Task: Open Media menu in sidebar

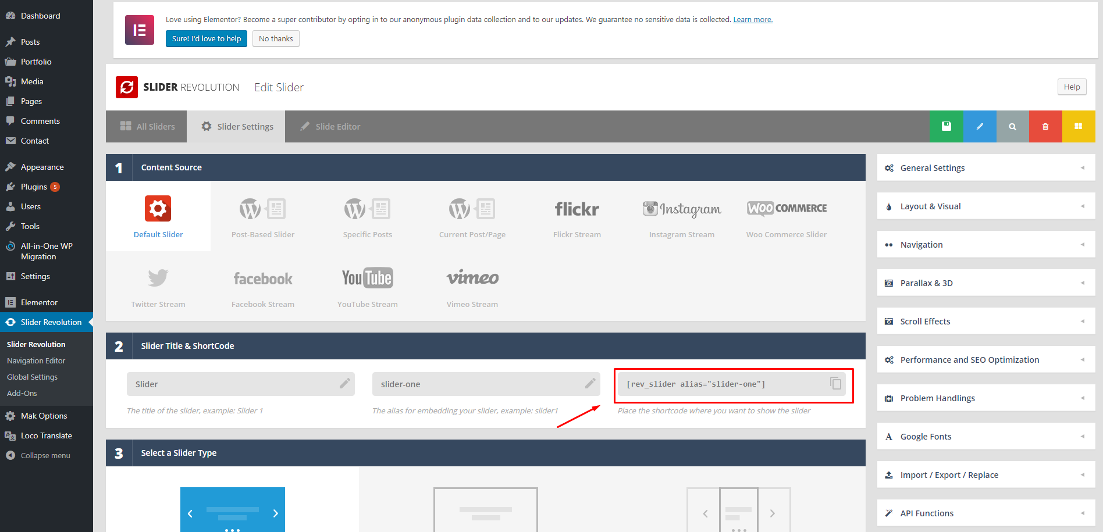Action: pos(47,81)
